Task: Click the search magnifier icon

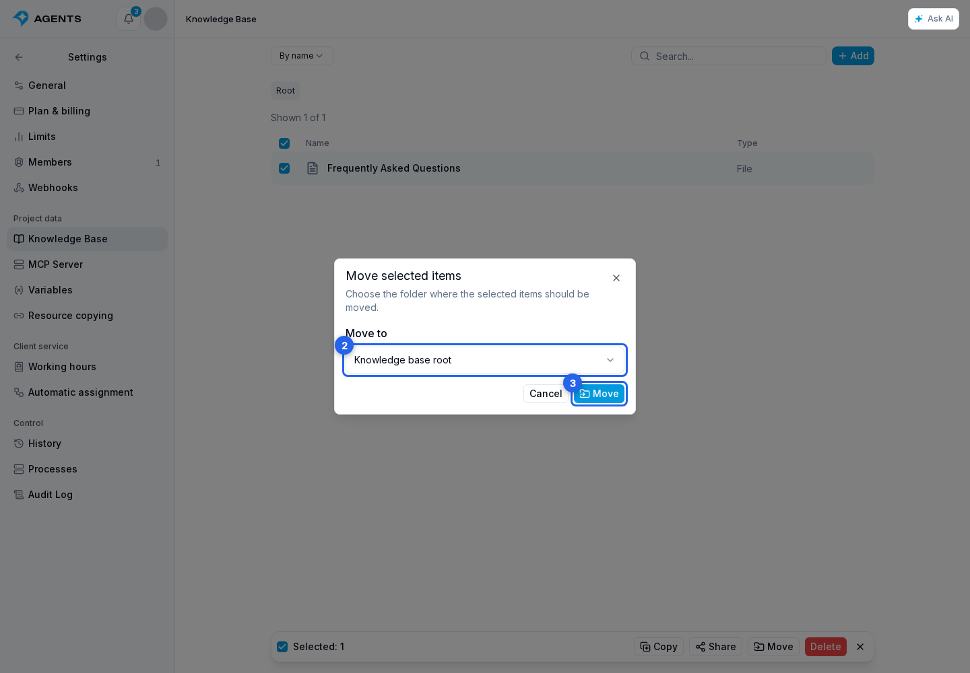Action: click(x=645, y=56)
